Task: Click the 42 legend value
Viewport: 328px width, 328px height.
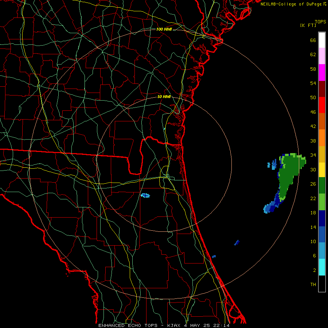Action: coord(313,126)
